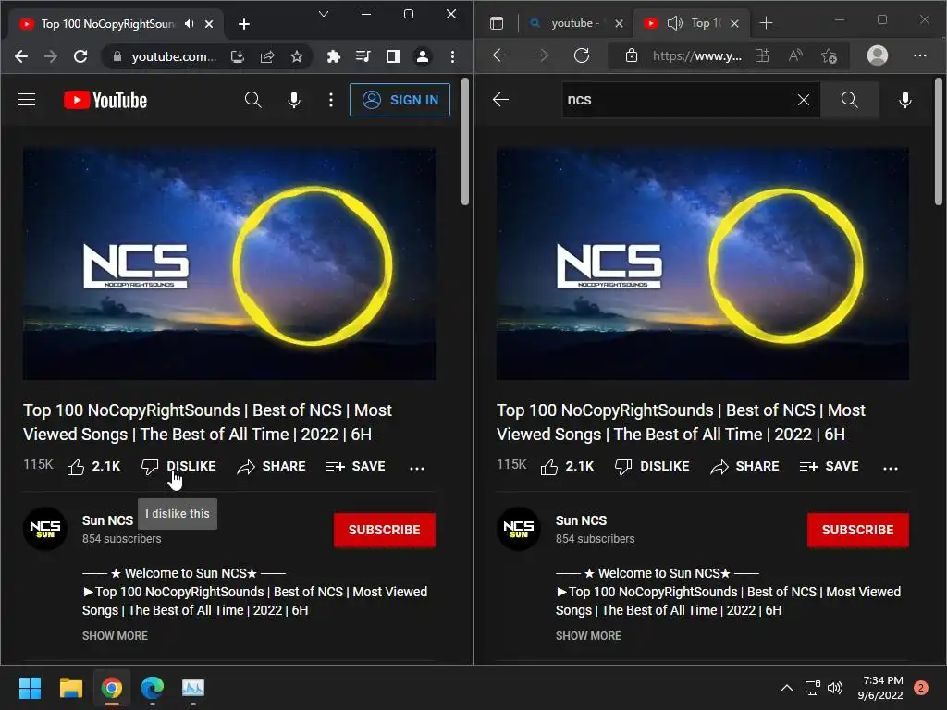Viewport: 947px width, 710px height.
Task: Click YouTube logo in Chrome window
Action: tap(105, 100)
